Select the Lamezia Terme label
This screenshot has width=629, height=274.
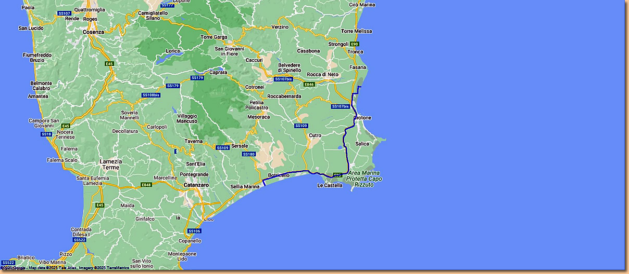point(110,165)
